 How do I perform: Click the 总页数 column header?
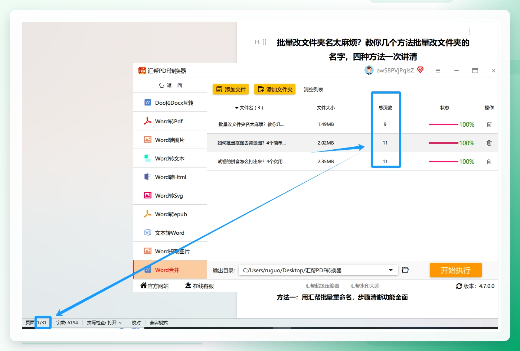tap(385, 108)
